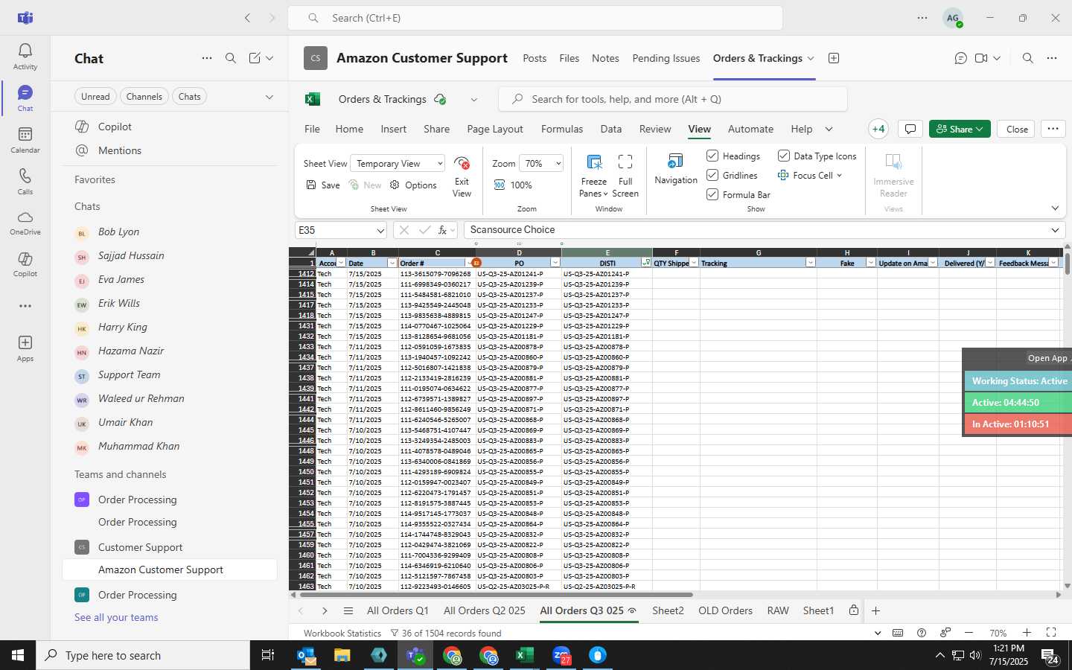Click the Close button in Excel
Screen dimensions: 1072x670
point(1017,129)
